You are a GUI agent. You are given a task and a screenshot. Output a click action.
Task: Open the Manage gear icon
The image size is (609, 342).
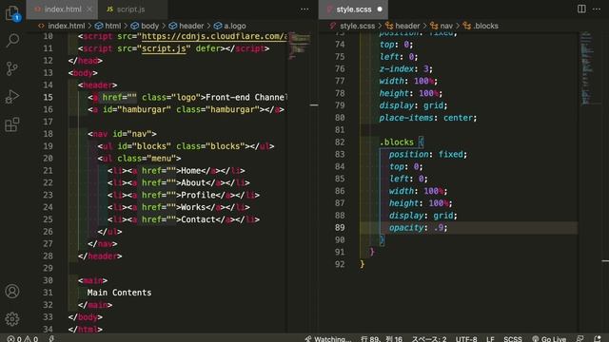coord(12,319)
